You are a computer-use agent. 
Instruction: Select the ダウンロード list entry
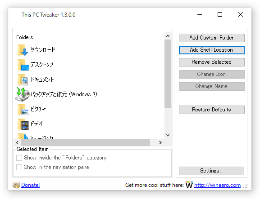click(x=43, y=50)
